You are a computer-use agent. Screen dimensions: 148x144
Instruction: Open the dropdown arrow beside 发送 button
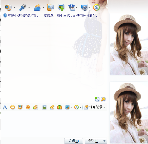[105, 141]
